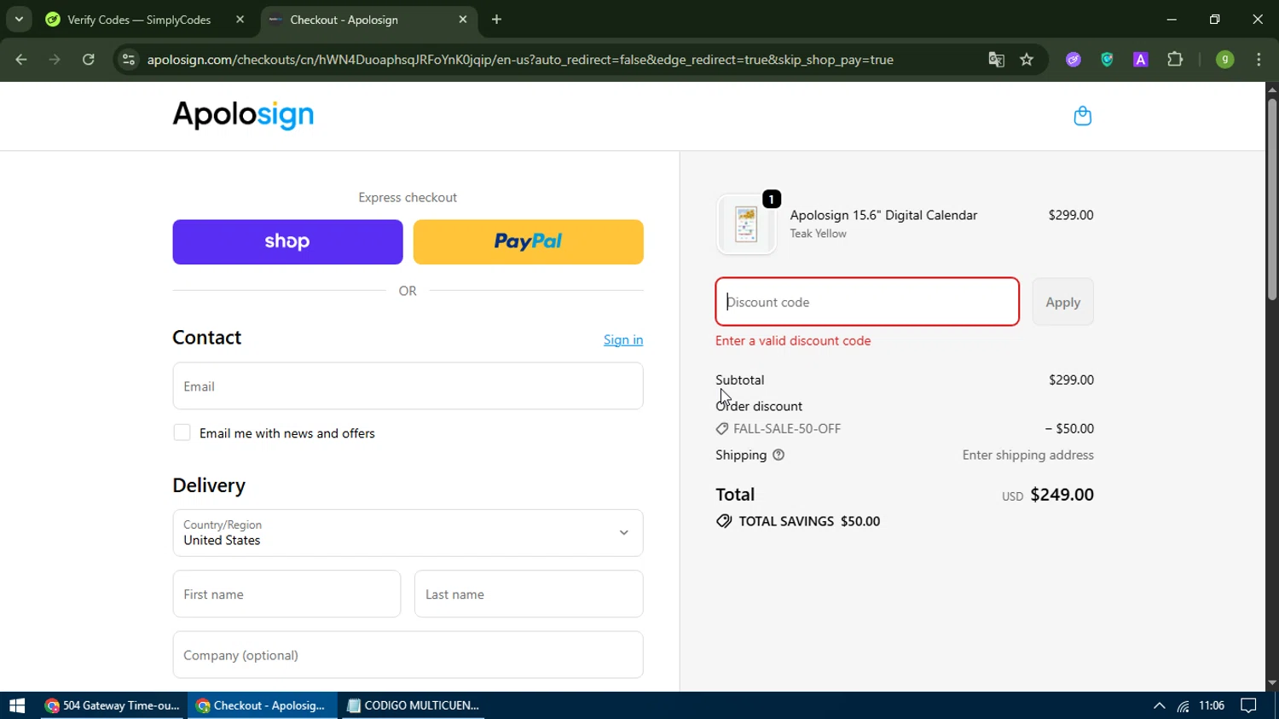Click the TOTAL SAVINGS $50.00 line
The width and height of the screenshot is (1279, 719).
pos(798,521)
